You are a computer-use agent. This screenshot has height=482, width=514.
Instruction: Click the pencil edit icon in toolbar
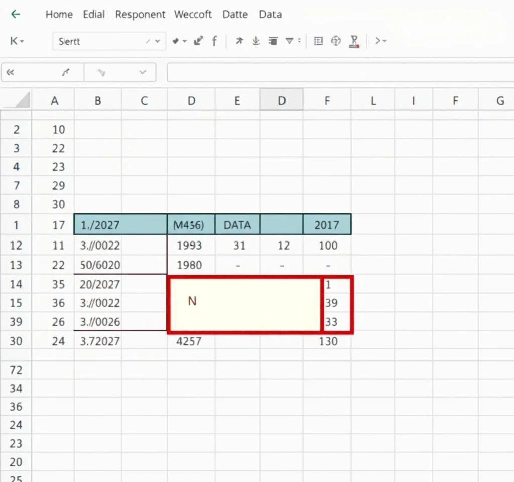click(199, 41)
